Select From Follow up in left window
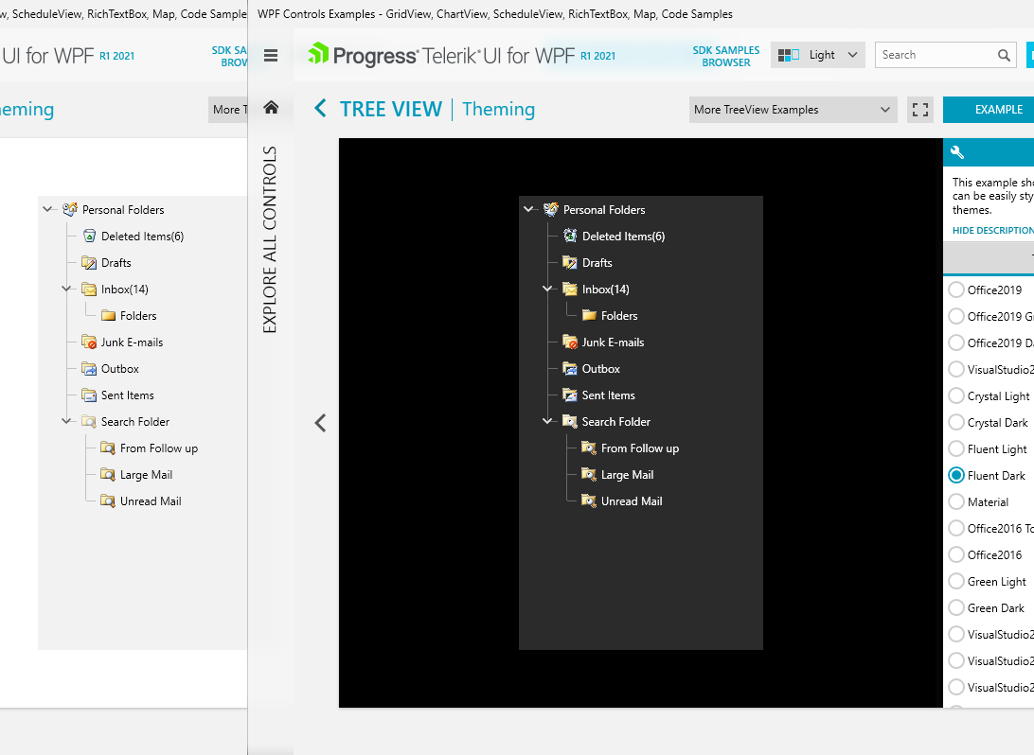This screenshot has height=755, width=1034. (159, 448)
